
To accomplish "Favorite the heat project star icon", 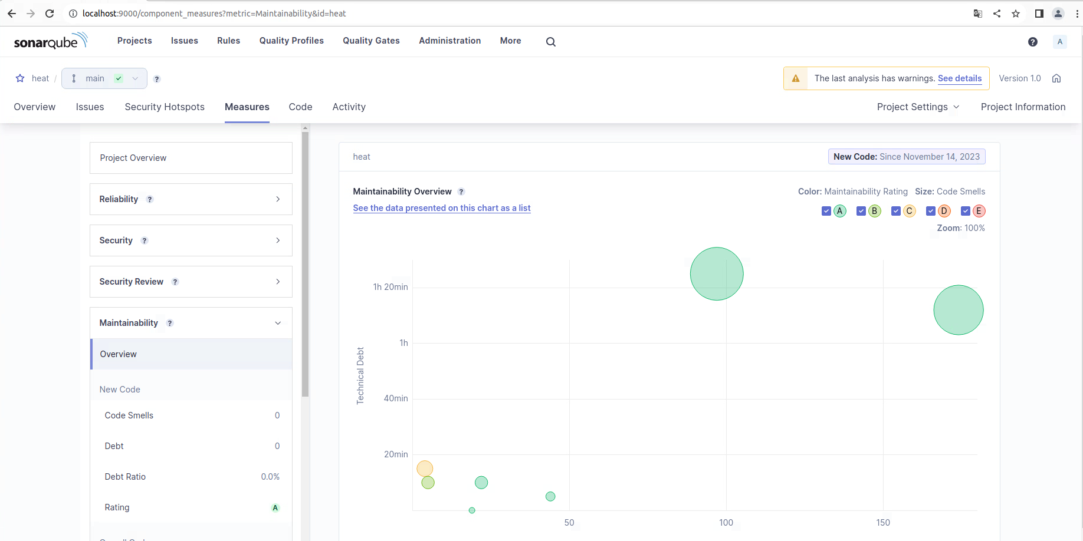I will (x=20, y=78).
